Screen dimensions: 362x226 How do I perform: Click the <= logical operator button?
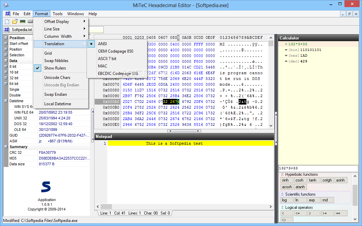tap(300, 213)
